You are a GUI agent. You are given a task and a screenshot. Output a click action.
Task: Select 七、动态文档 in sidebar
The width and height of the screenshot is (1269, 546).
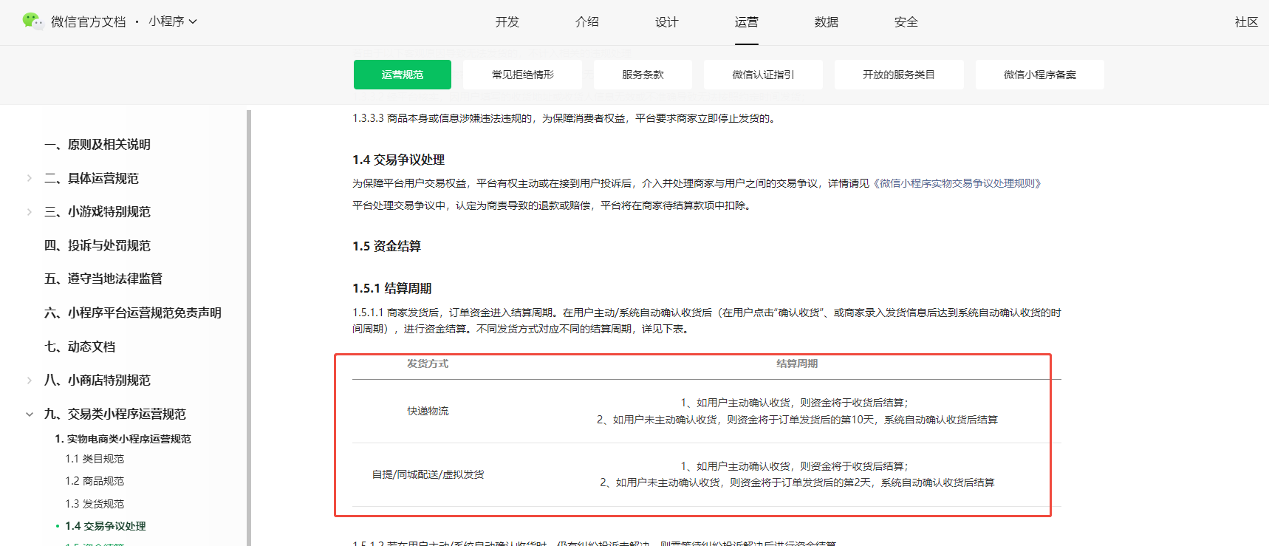point(80,347)
